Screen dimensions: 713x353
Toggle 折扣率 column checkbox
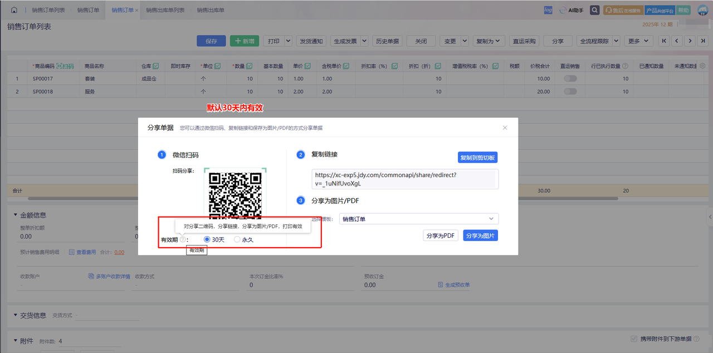point(394,66)
